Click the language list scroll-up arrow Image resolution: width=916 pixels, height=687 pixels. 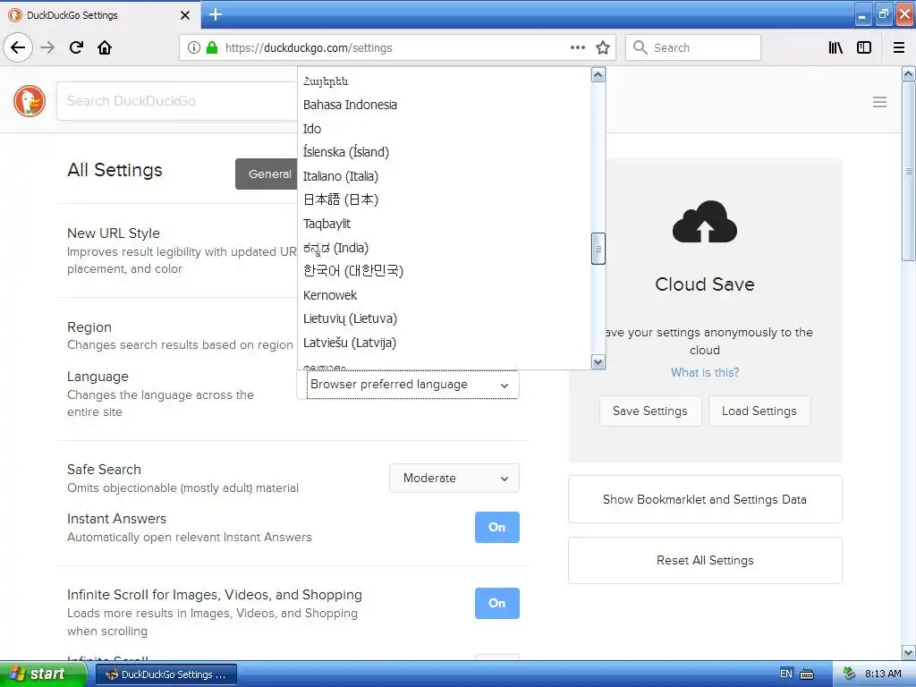click(x=598, y=75)
